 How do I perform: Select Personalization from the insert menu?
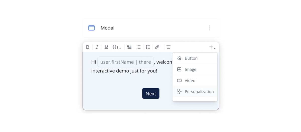coord(195,91)
